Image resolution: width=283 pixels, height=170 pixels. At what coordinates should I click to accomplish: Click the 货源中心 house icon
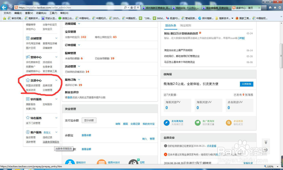click(28, 80)
